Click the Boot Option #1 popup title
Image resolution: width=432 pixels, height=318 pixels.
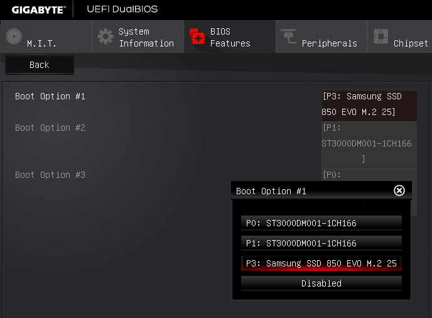[x=271, y=191]
